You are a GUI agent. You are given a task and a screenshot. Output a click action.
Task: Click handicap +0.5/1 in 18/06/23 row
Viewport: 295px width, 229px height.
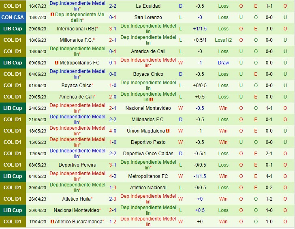pyautogui.click(x=200, y=40)
